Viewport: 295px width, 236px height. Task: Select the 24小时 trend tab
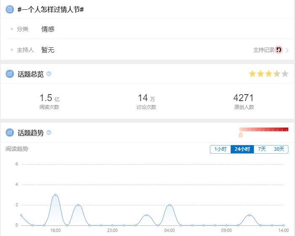[x=242, y=149]
